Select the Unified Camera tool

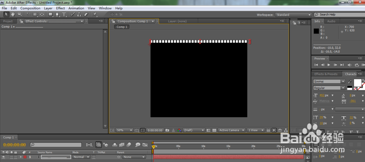click(x=35, y=15)
